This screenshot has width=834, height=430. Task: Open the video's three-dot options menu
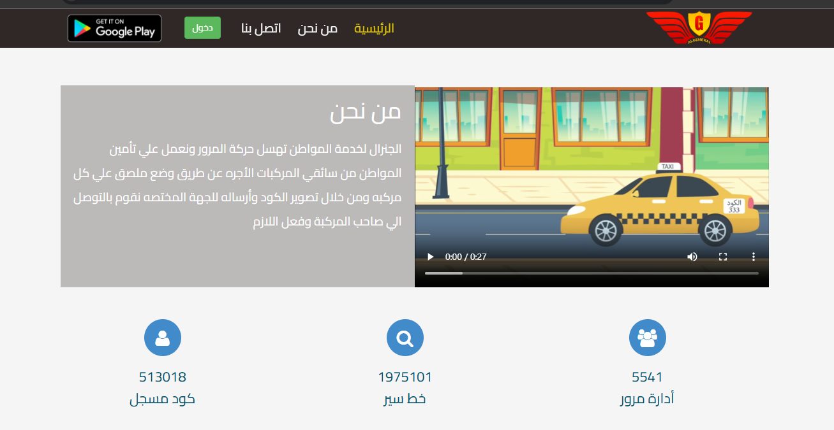click(754, 257)
